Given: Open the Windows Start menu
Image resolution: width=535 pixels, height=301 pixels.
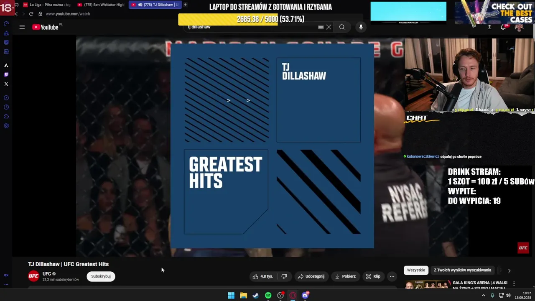Looking at the screenshot, I should click(231, 296).
